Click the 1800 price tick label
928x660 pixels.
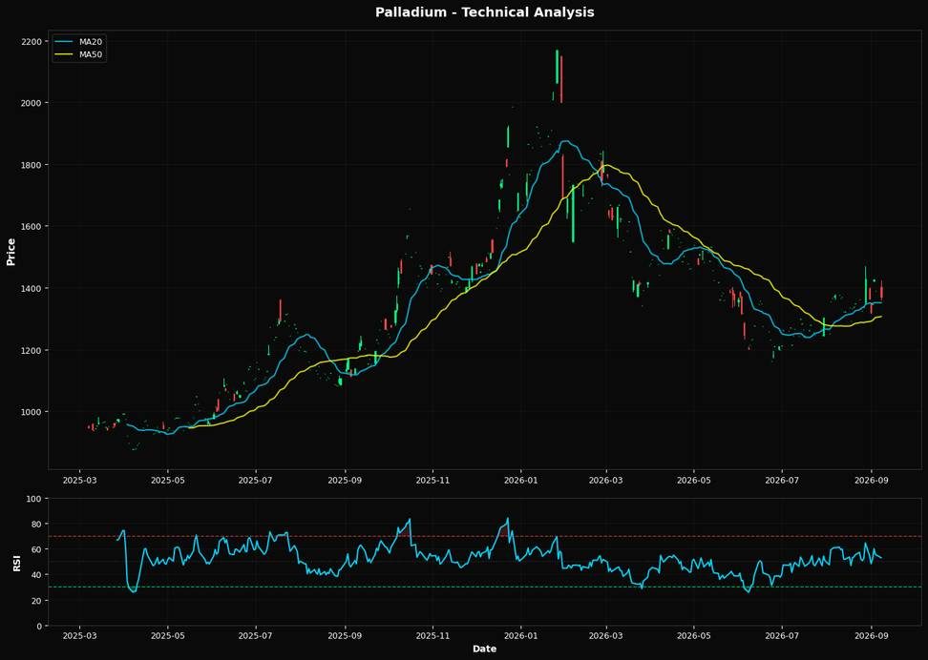[x=31, y=165]
